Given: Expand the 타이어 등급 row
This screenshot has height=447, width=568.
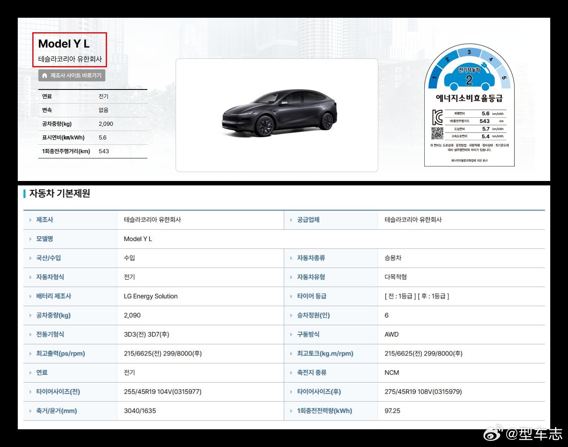Looking at the screenshot, I should click(x=291, y=296).
